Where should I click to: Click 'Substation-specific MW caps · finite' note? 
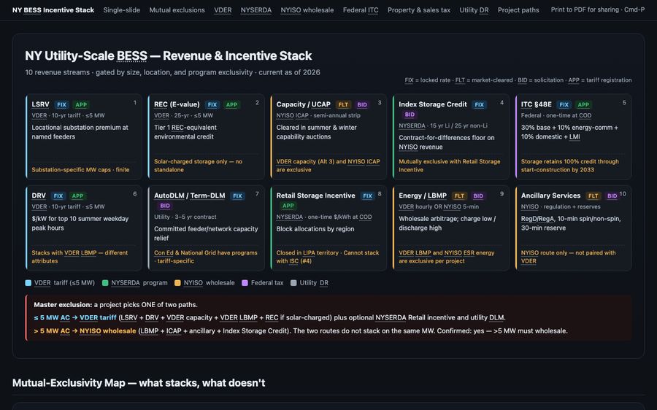coord(80,169)
